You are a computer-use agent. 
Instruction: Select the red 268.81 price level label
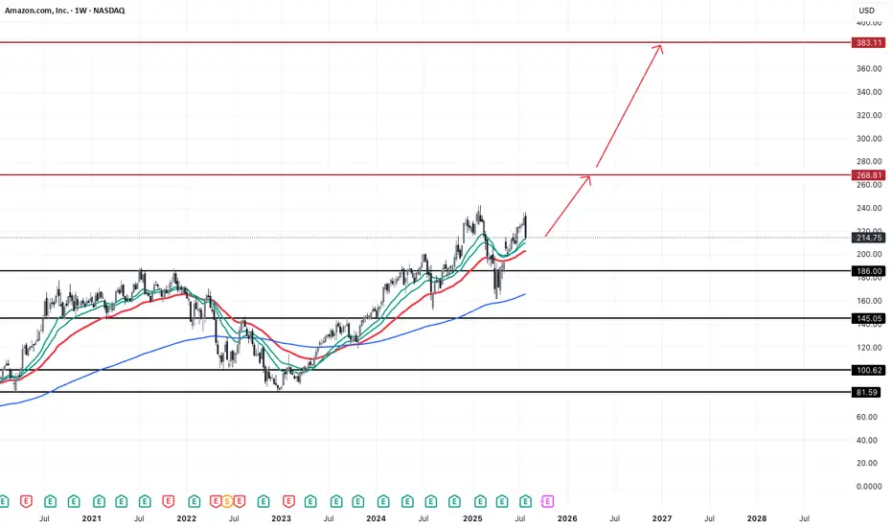868,175
